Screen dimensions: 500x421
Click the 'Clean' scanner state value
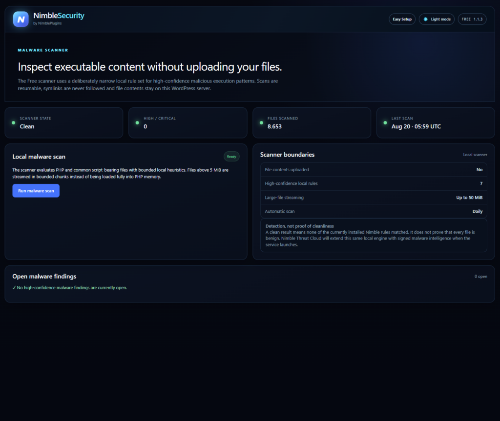[x=27, y=126]
